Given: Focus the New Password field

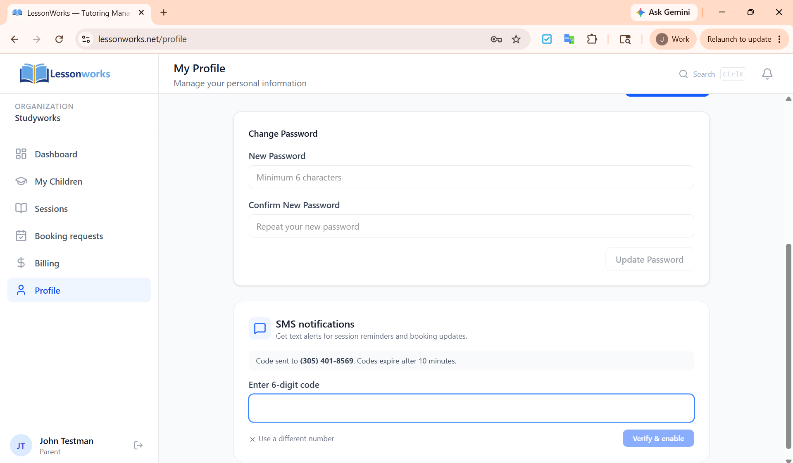Looking at the screenshot, I should click(471, 177).
